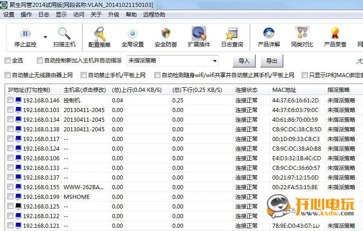
Task: Open 产品详解 disc icon
Action: pos(269,34)
